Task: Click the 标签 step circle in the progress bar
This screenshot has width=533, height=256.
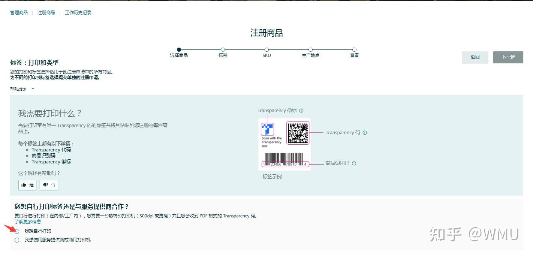Action: coord(223,49)
